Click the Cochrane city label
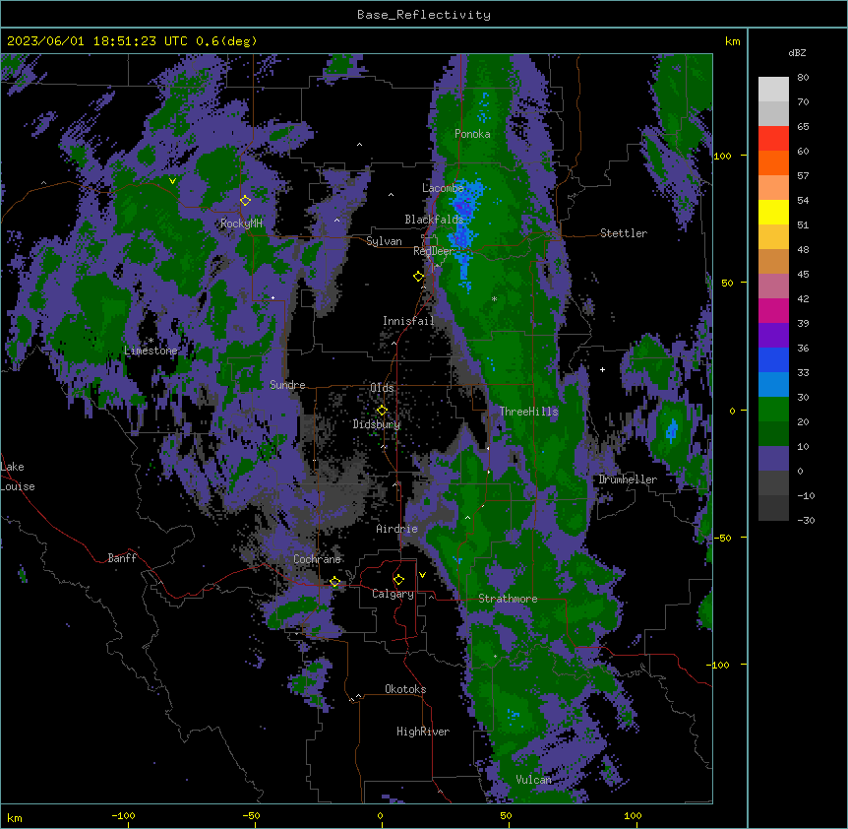Image resolution: width=848 pixels, height=829 pixels. pos(317,559)
